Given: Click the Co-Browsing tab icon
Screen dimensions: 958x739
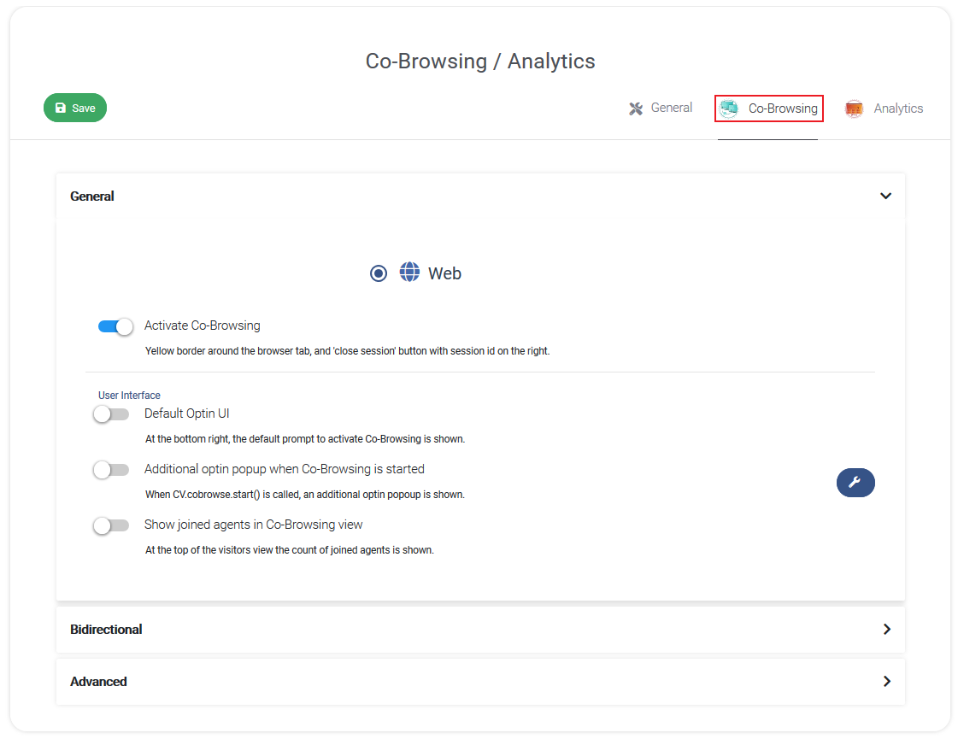Looking at the screenshot, I should pyautogui.click(x=728, y=109).
